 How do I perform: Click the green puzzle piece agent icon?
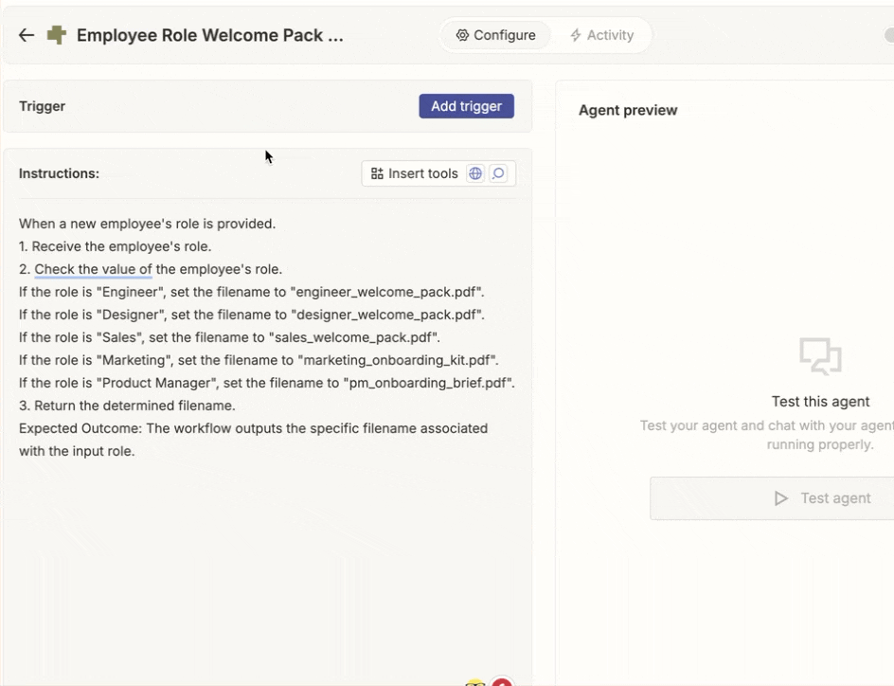57,35
